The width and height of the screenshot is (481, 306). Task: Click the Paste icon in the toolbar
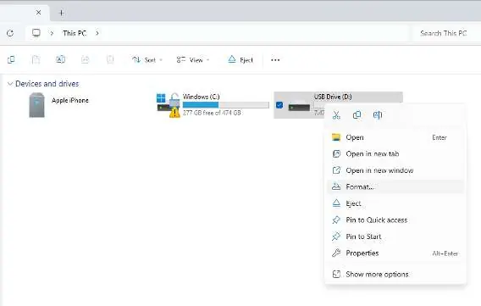click(36, 59)
